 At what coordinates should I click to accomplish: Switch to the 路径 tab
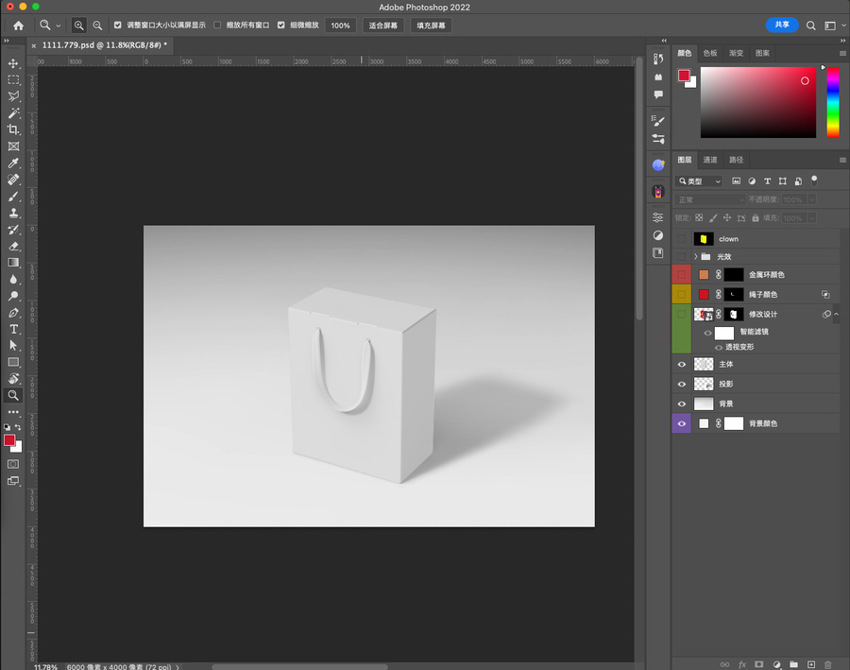736,160
